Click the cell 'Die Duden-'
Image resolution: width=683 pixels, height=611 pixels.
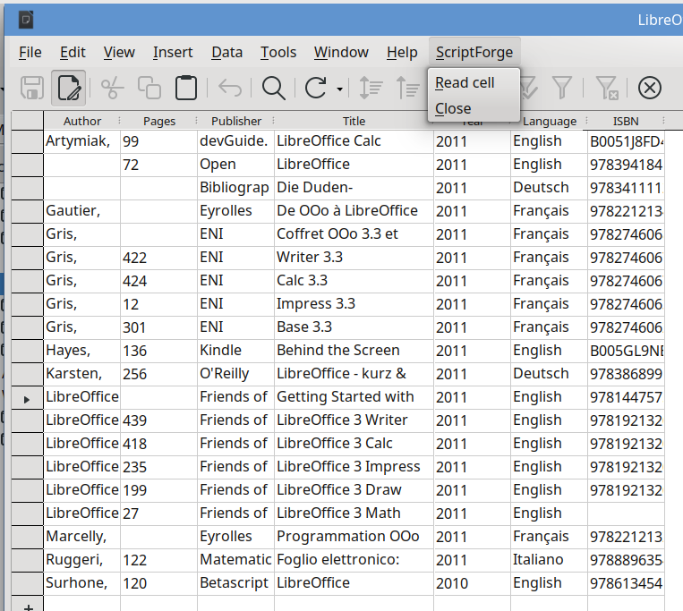(354, 188)
